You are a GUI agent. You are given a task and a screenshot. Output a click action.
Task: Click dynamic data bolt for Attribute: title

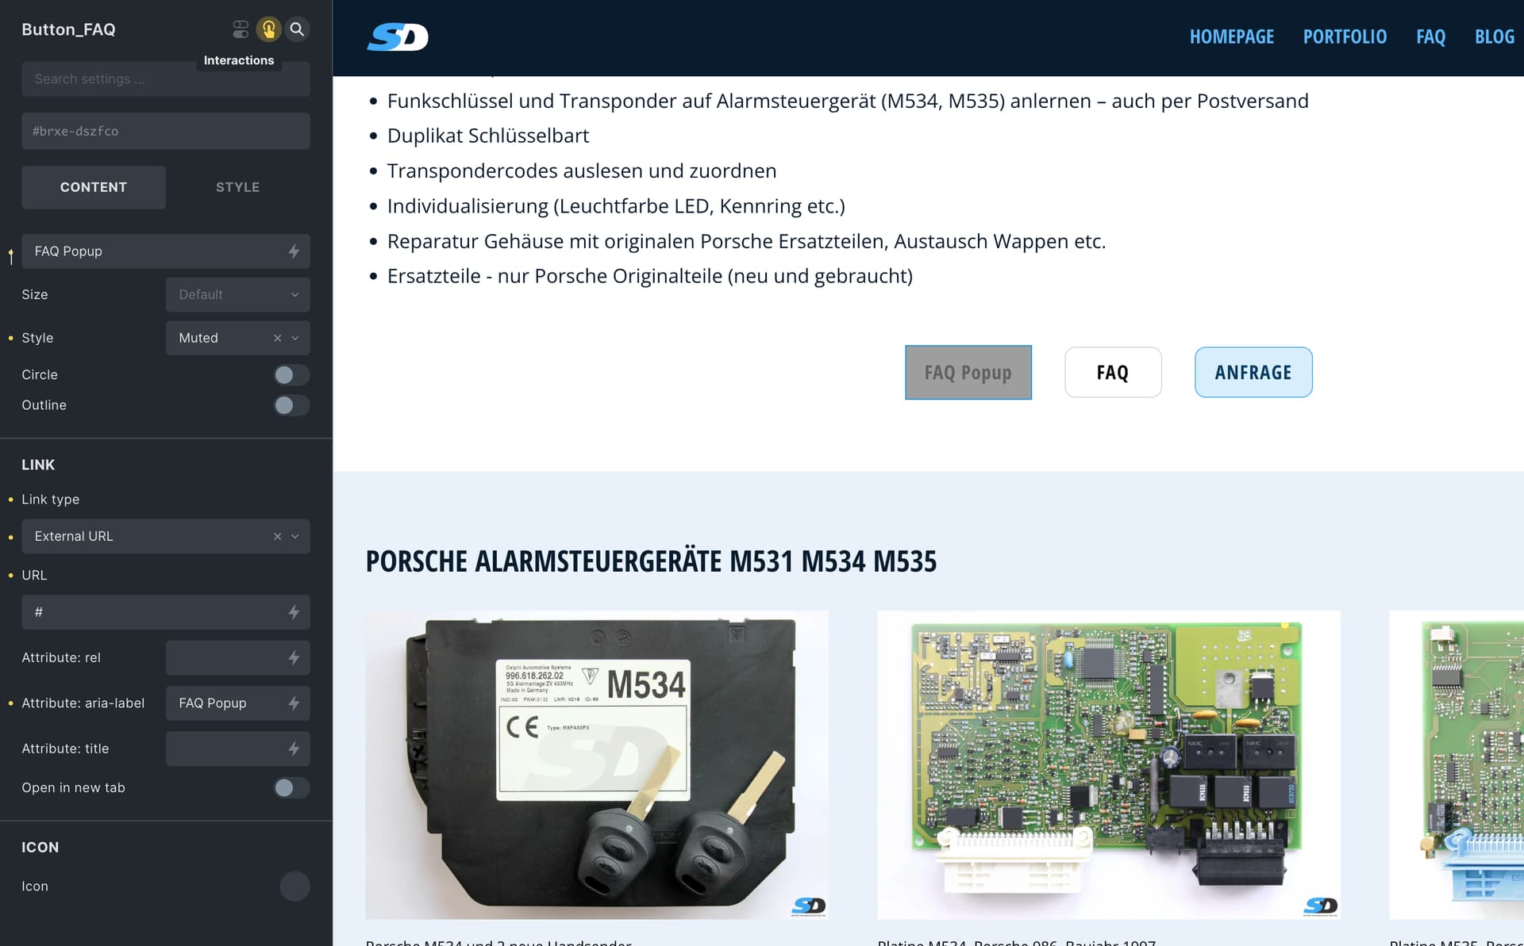(294, 749)
